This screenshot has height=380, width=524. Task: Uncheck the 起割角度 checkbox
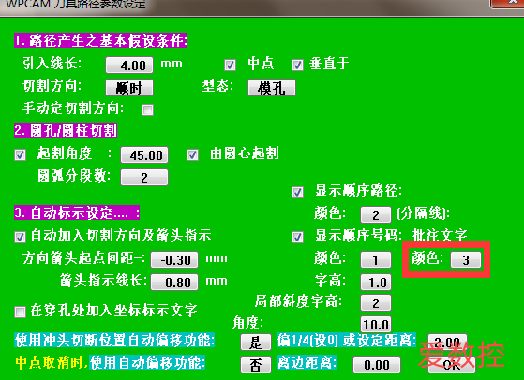tap(20, 154)
